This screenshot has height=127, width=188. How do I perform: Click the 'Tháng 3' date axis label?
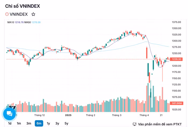[x=117, y=115]
